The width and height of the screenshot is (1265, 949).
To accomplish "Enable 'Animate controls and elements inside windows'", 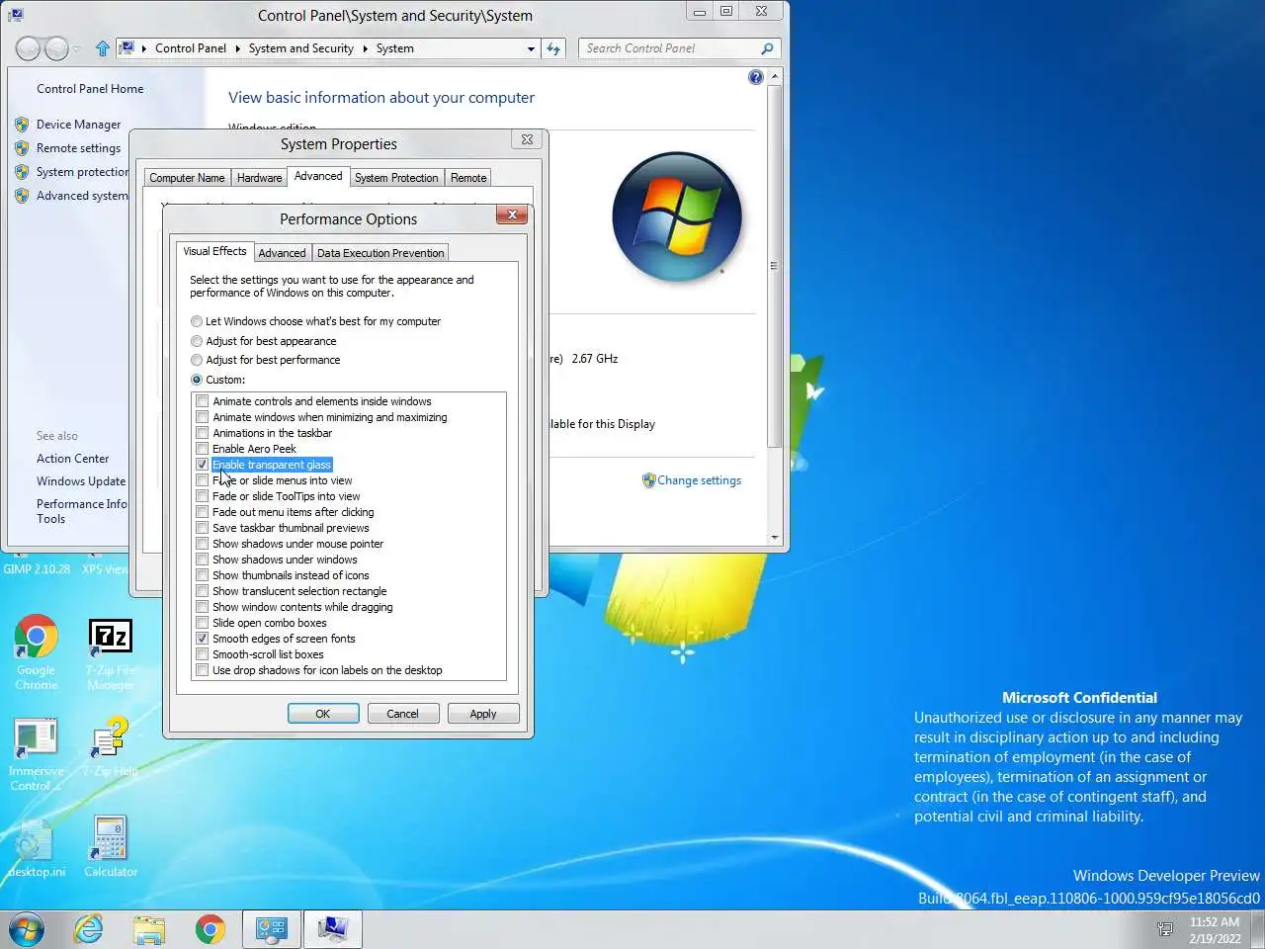I will tap(203, 401).
